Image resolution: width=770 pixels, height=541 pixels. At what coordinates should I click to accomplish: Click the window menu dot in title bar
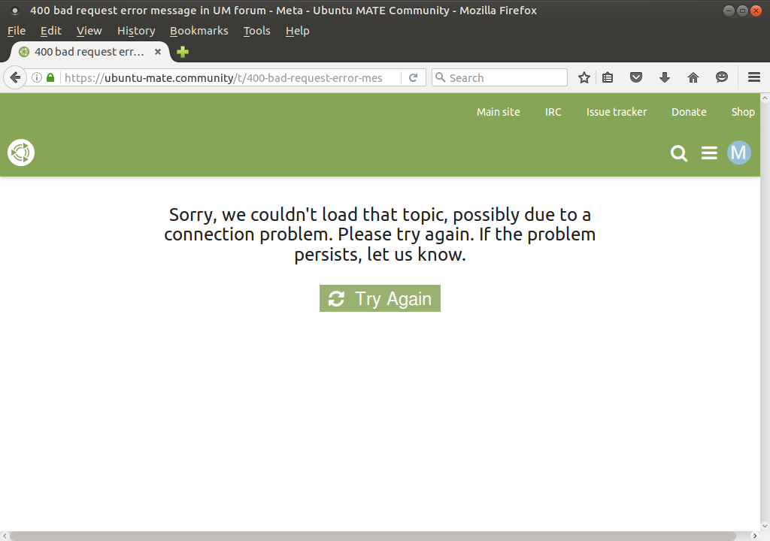click(x=15, y=11)
